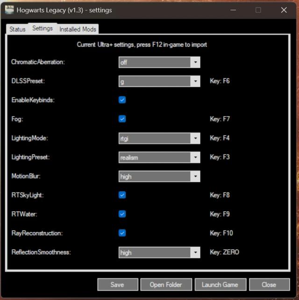Click the 'Key: F7' label

coord(220,119)
